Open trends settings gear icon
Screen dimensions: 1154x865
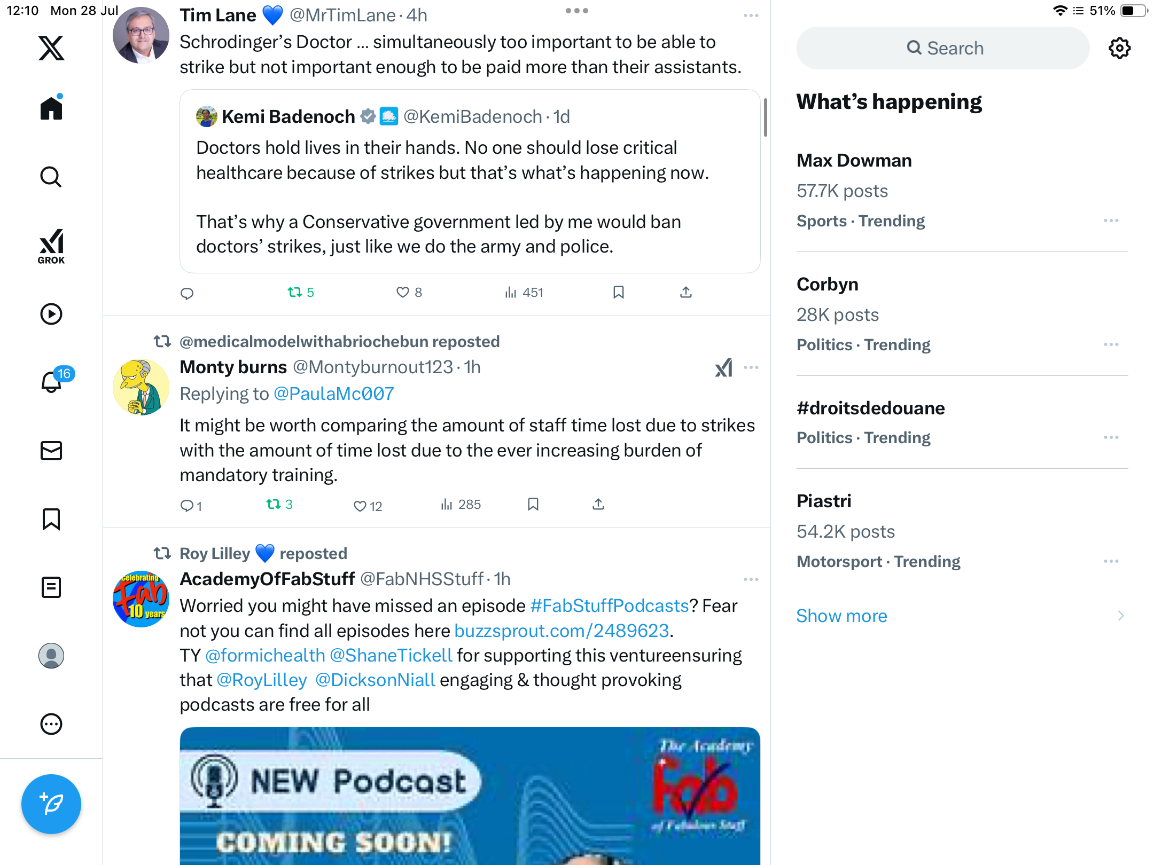pyautogui.click(x=1119, y=48)
